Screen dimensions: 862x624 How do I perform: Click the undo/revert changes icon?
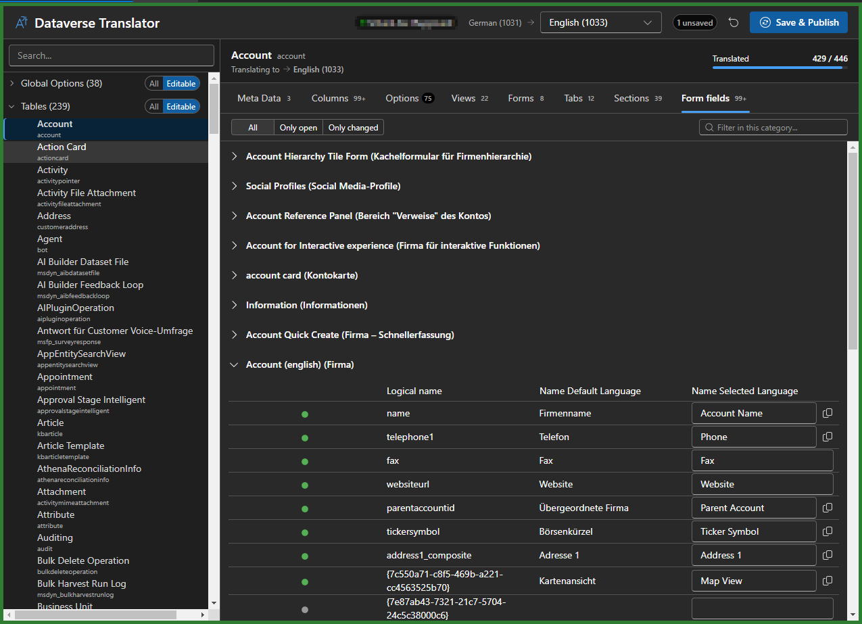(734, 23)
